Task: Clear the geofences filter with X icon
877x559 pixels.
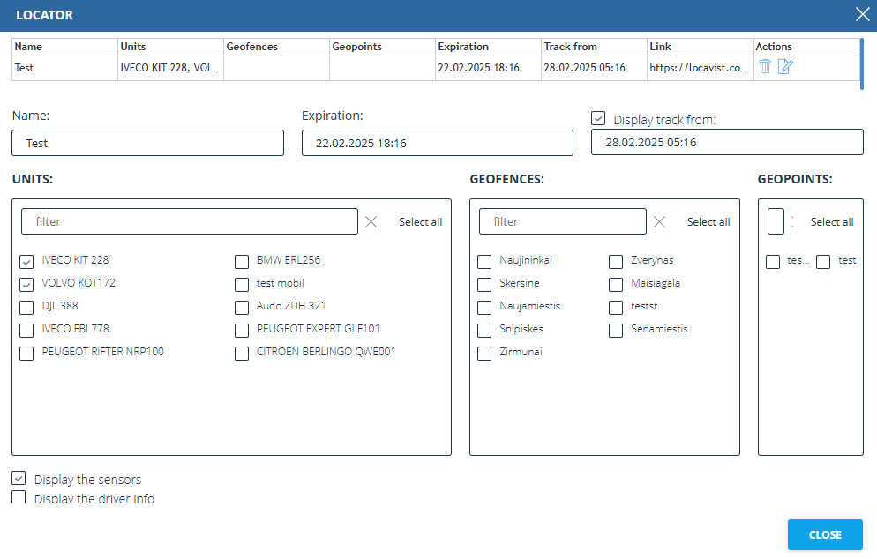Action: [659, 222]
